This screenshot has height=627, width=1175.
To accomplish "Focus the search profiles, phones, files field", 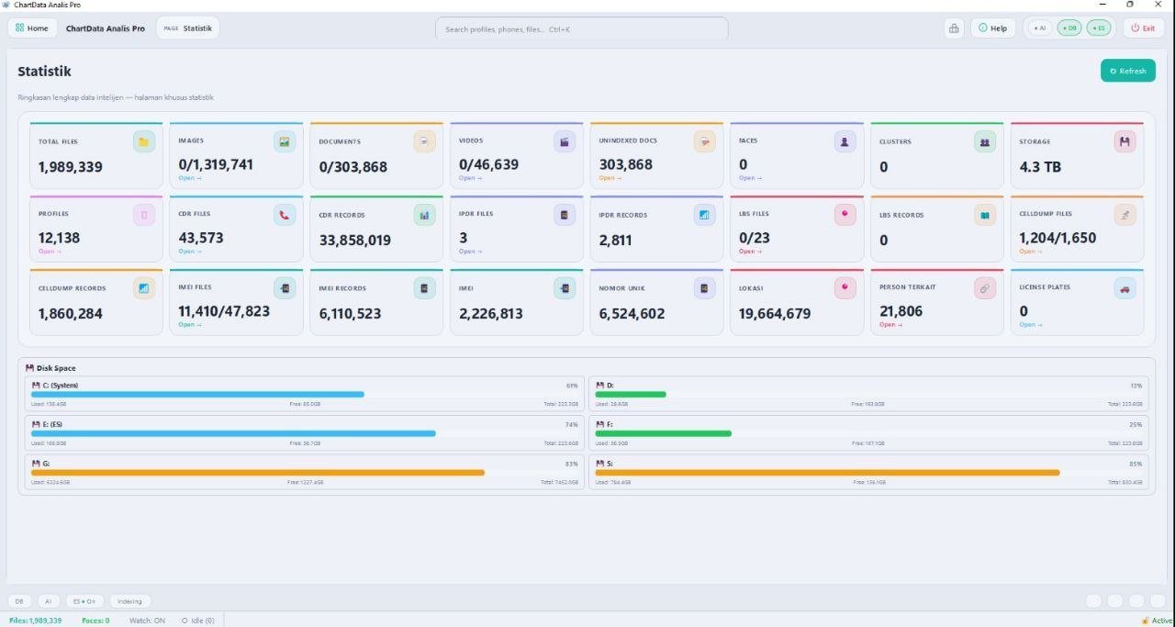I will point(582,29).
